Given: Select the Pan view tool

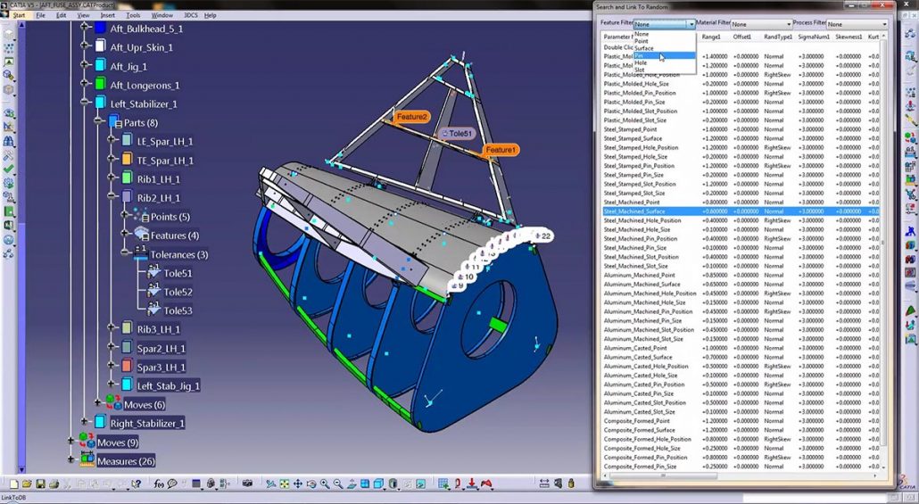Looking at the screenshot, I should (x=299, y=484).
